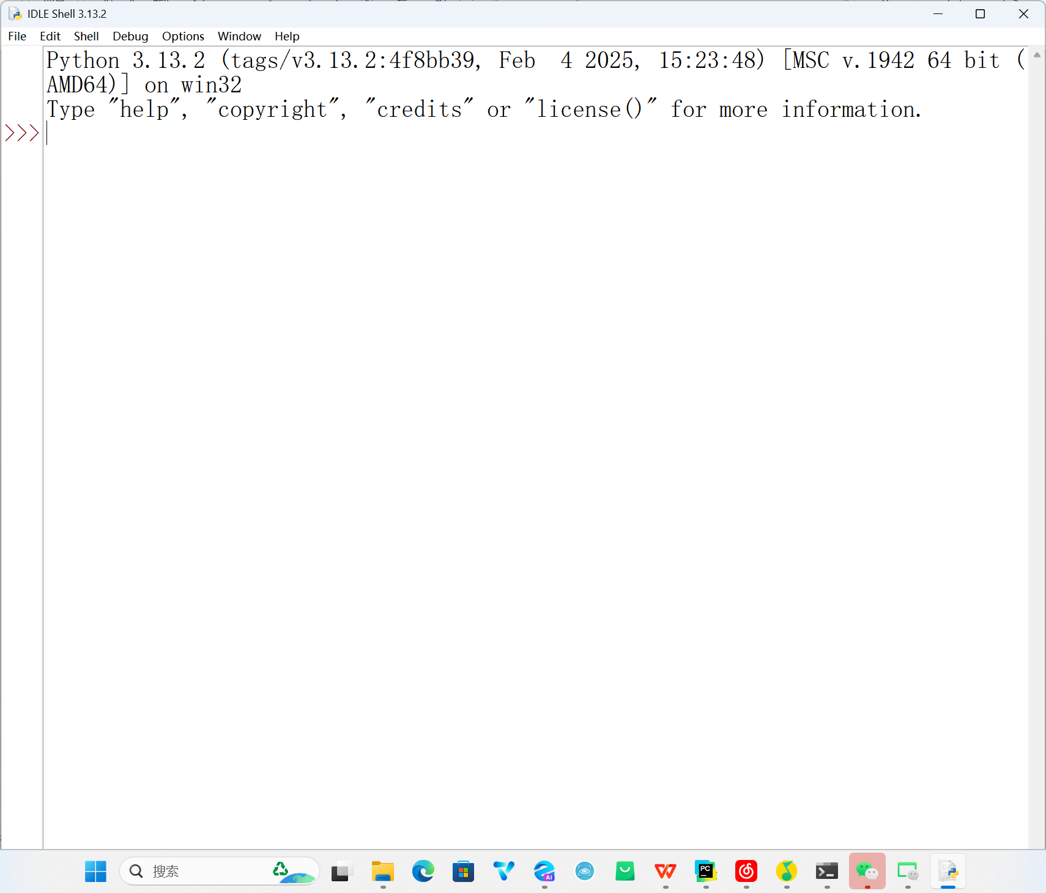Viewport: 1046px width, 893px height.
Task: Open File Explorer from the taskbar
Action: (382, 871)
